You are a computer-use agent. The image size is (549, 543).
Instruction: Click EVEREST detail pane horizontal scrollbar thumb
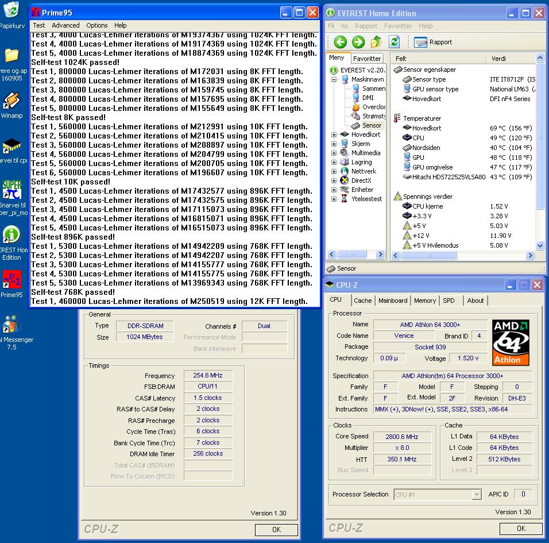pyautogui.click(x=428, y=256)
